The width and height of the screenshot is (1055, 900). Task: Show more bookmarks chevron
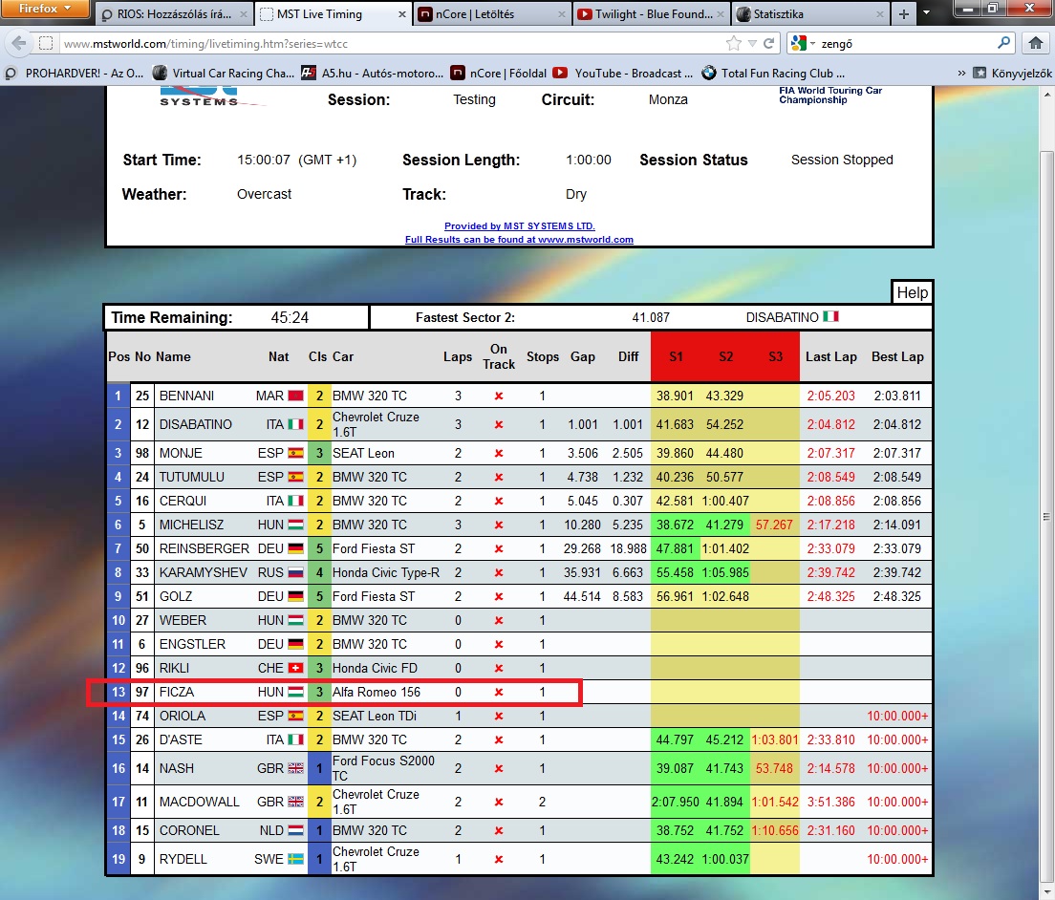(961, 74)
